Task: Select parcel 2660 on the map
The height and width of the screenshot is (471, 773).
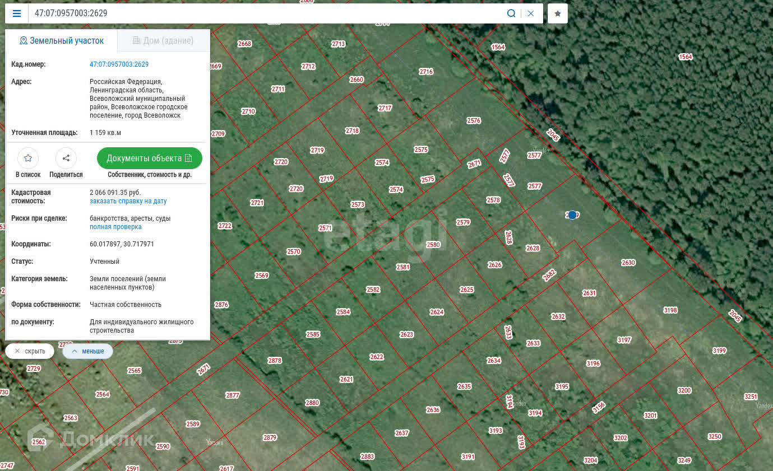Action: pyautogui.click(x=357, y=80)
